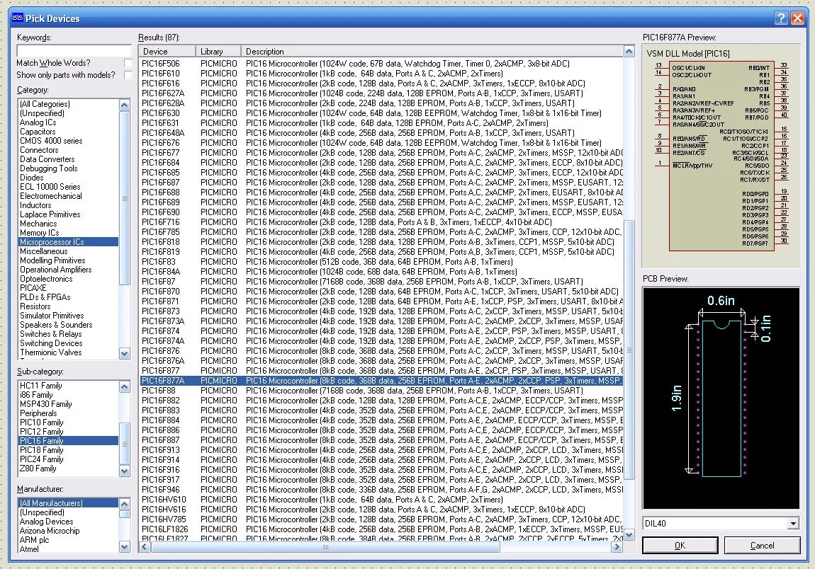Sort results by Description column header
This screenshot has width=815, height=569.
tap(432, 52)
